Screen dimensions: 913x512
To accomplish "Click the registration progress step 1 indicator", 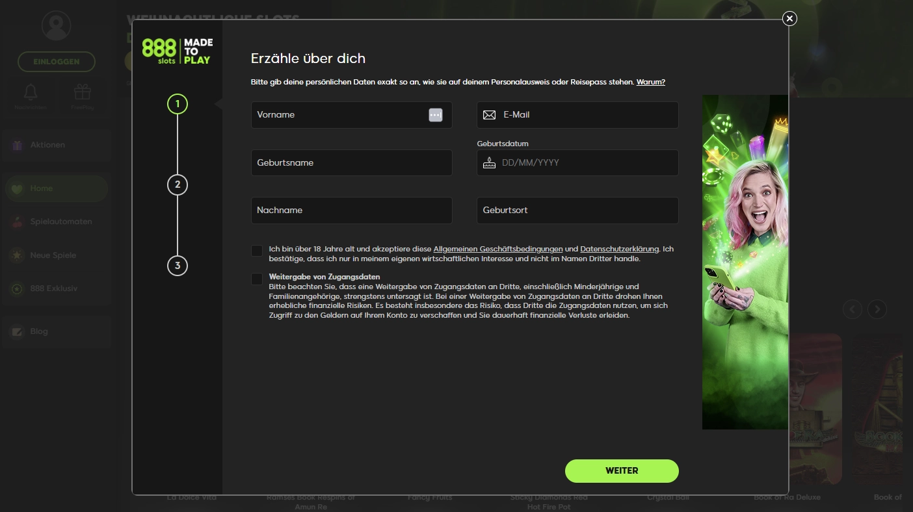I will 178,104.
